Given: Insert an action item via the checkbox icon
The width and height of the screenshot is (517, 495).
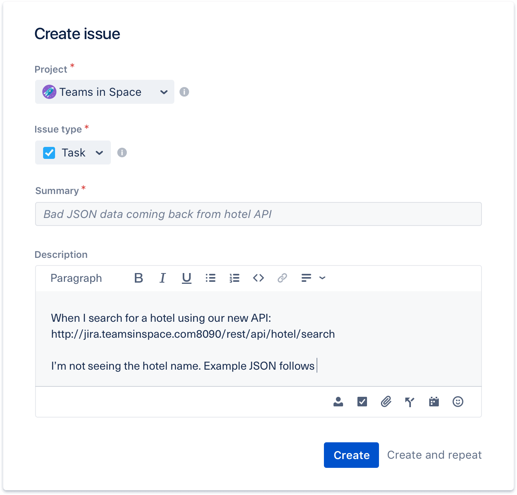Looking at the screenshot, I should (x=362, y=402).
